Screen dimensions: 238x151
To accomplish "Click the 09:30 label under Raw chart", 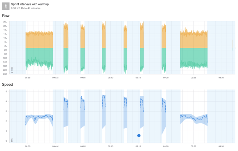I will coord(221,78).
